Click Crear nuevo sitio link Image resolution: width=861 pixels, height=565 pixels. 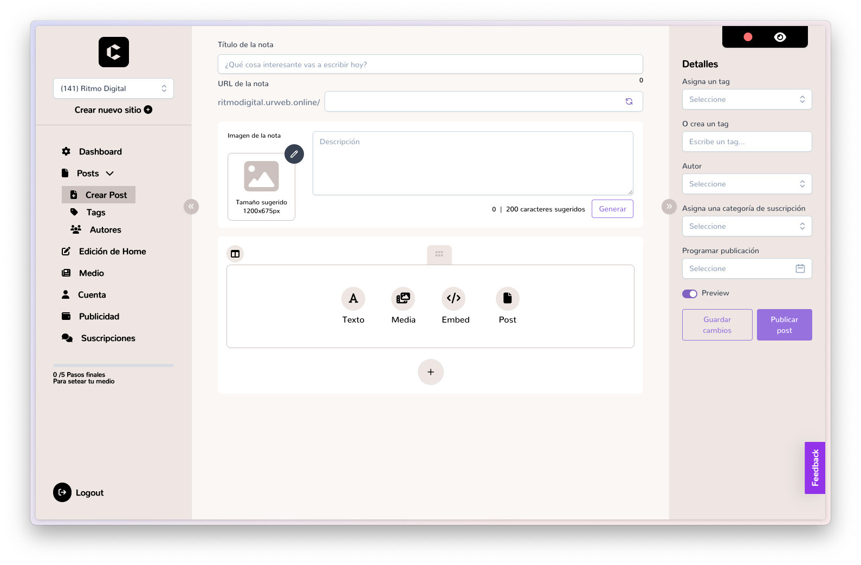[108, 110]
